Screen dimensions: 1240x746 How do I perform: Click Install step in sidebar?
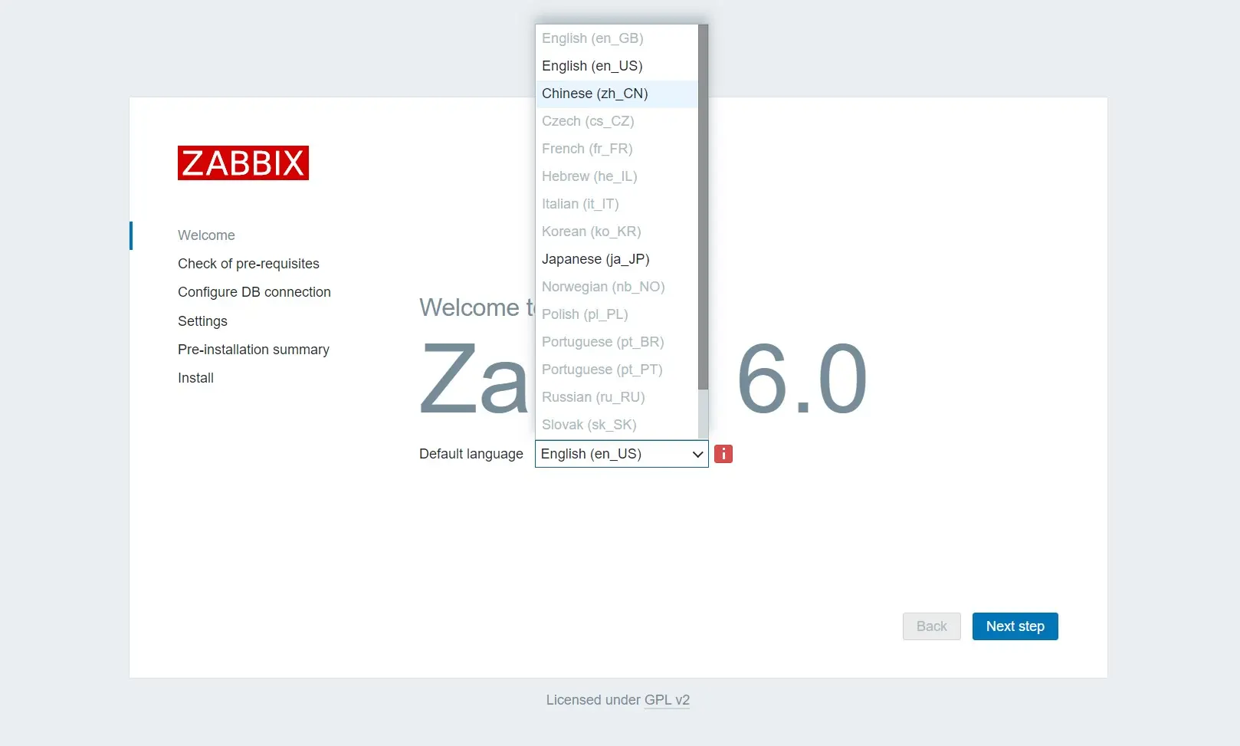(x=195, y=378)
